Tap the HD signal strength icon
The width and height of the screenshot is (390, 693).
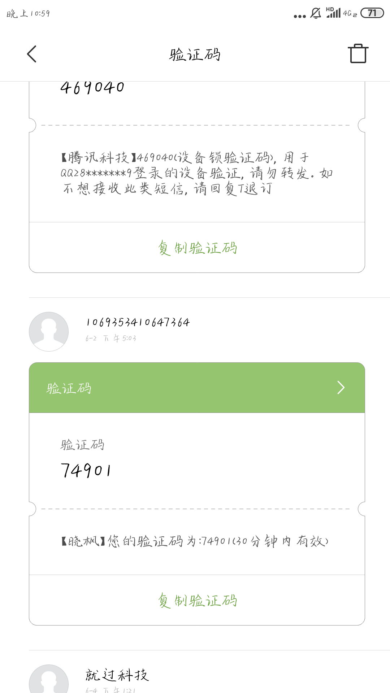(x=333, y=13)
